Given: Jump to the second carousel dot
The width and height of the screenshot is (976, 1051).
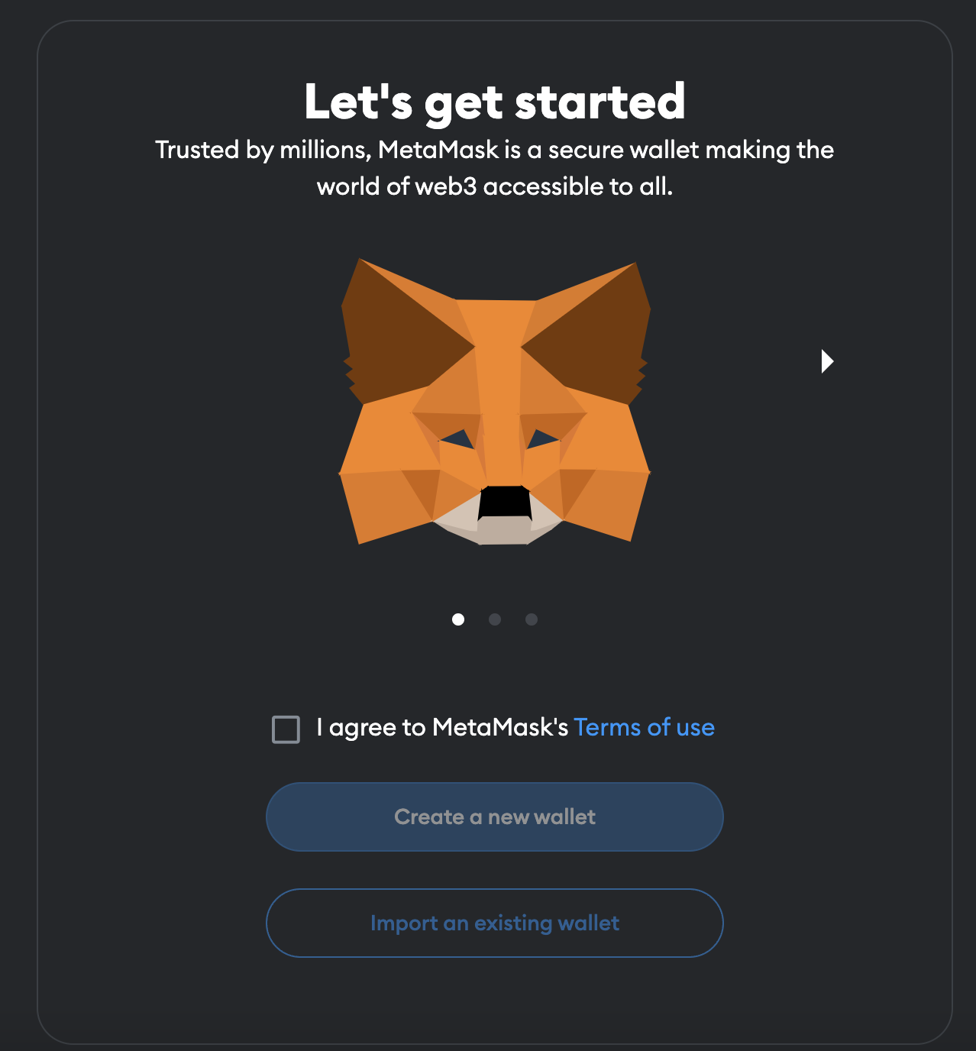Looking at the screenshot, I should (495, 619).
